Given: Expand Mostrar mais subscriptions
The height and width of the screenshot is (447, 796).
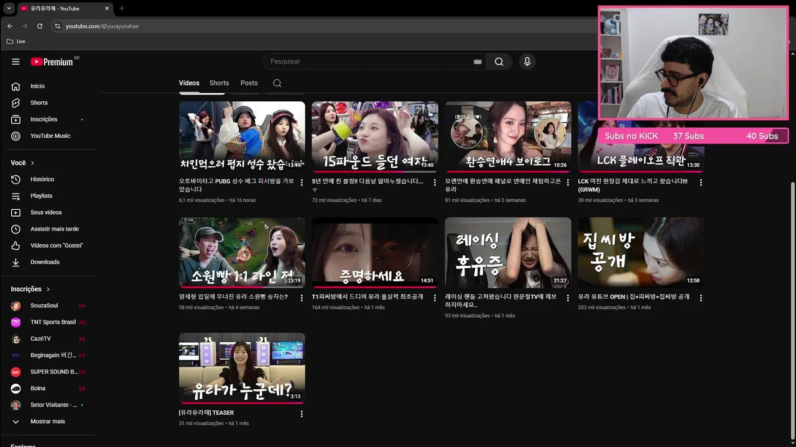Looking at the screenshot, I should pos(48,422).
